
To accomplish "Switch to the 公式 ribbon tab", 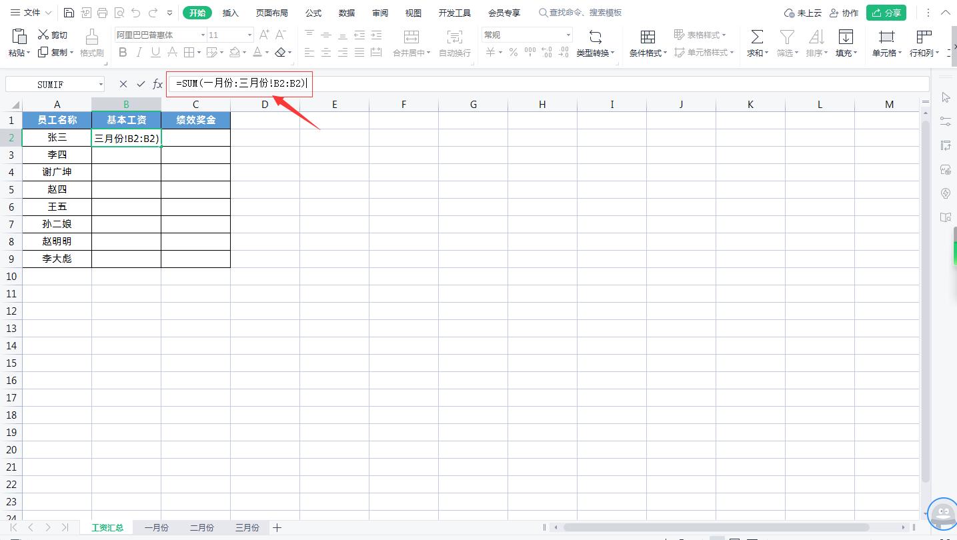I will (x=313, y=13).
